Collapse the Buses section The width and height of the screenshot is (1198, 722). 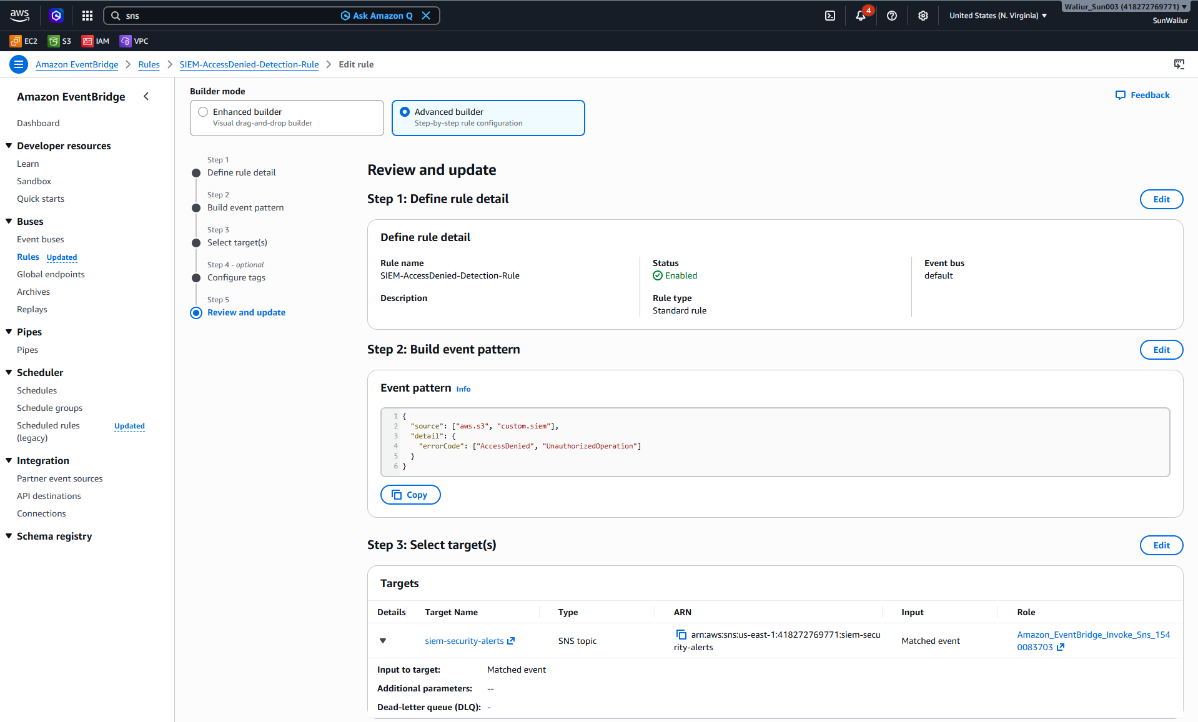click(9, 221)
